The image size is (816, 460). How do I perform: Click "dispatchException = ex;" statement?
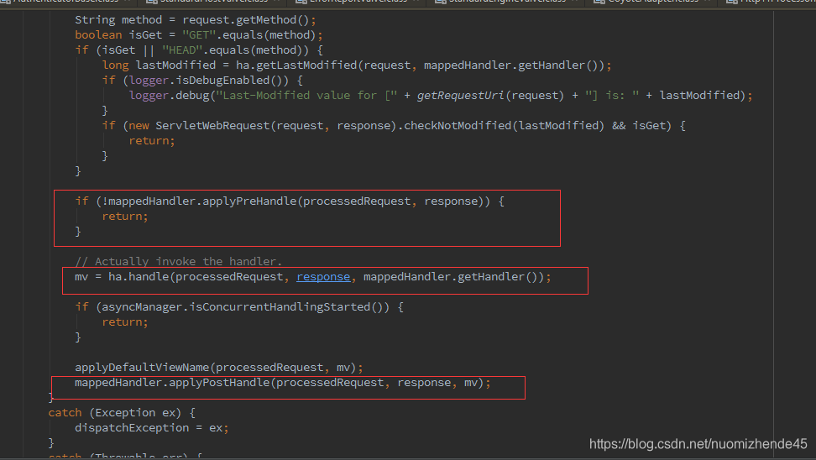152,428
